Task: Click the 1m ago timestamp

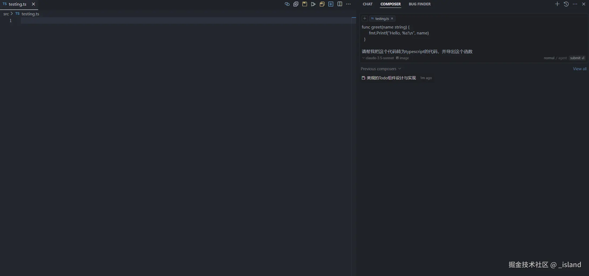Action: 426,78
